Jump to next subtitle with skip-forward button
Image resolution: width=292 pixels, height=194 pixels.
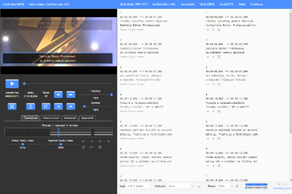(71, 106)
